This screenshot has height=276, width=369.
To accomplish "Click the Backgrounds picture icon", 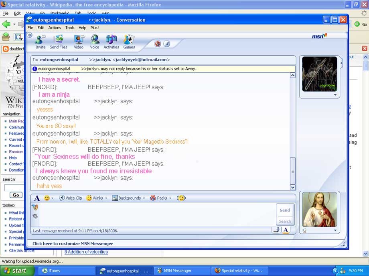I will (x=115, y=198).
